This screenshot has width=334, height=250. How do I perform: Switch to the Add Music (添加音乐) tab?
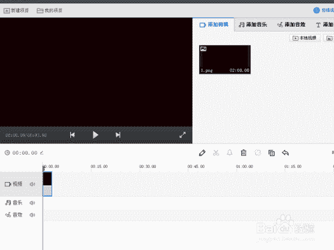point(253,25)
